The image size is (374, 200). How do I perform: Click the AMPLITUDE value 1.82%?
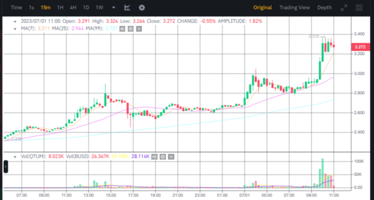[x=255, y=21]
